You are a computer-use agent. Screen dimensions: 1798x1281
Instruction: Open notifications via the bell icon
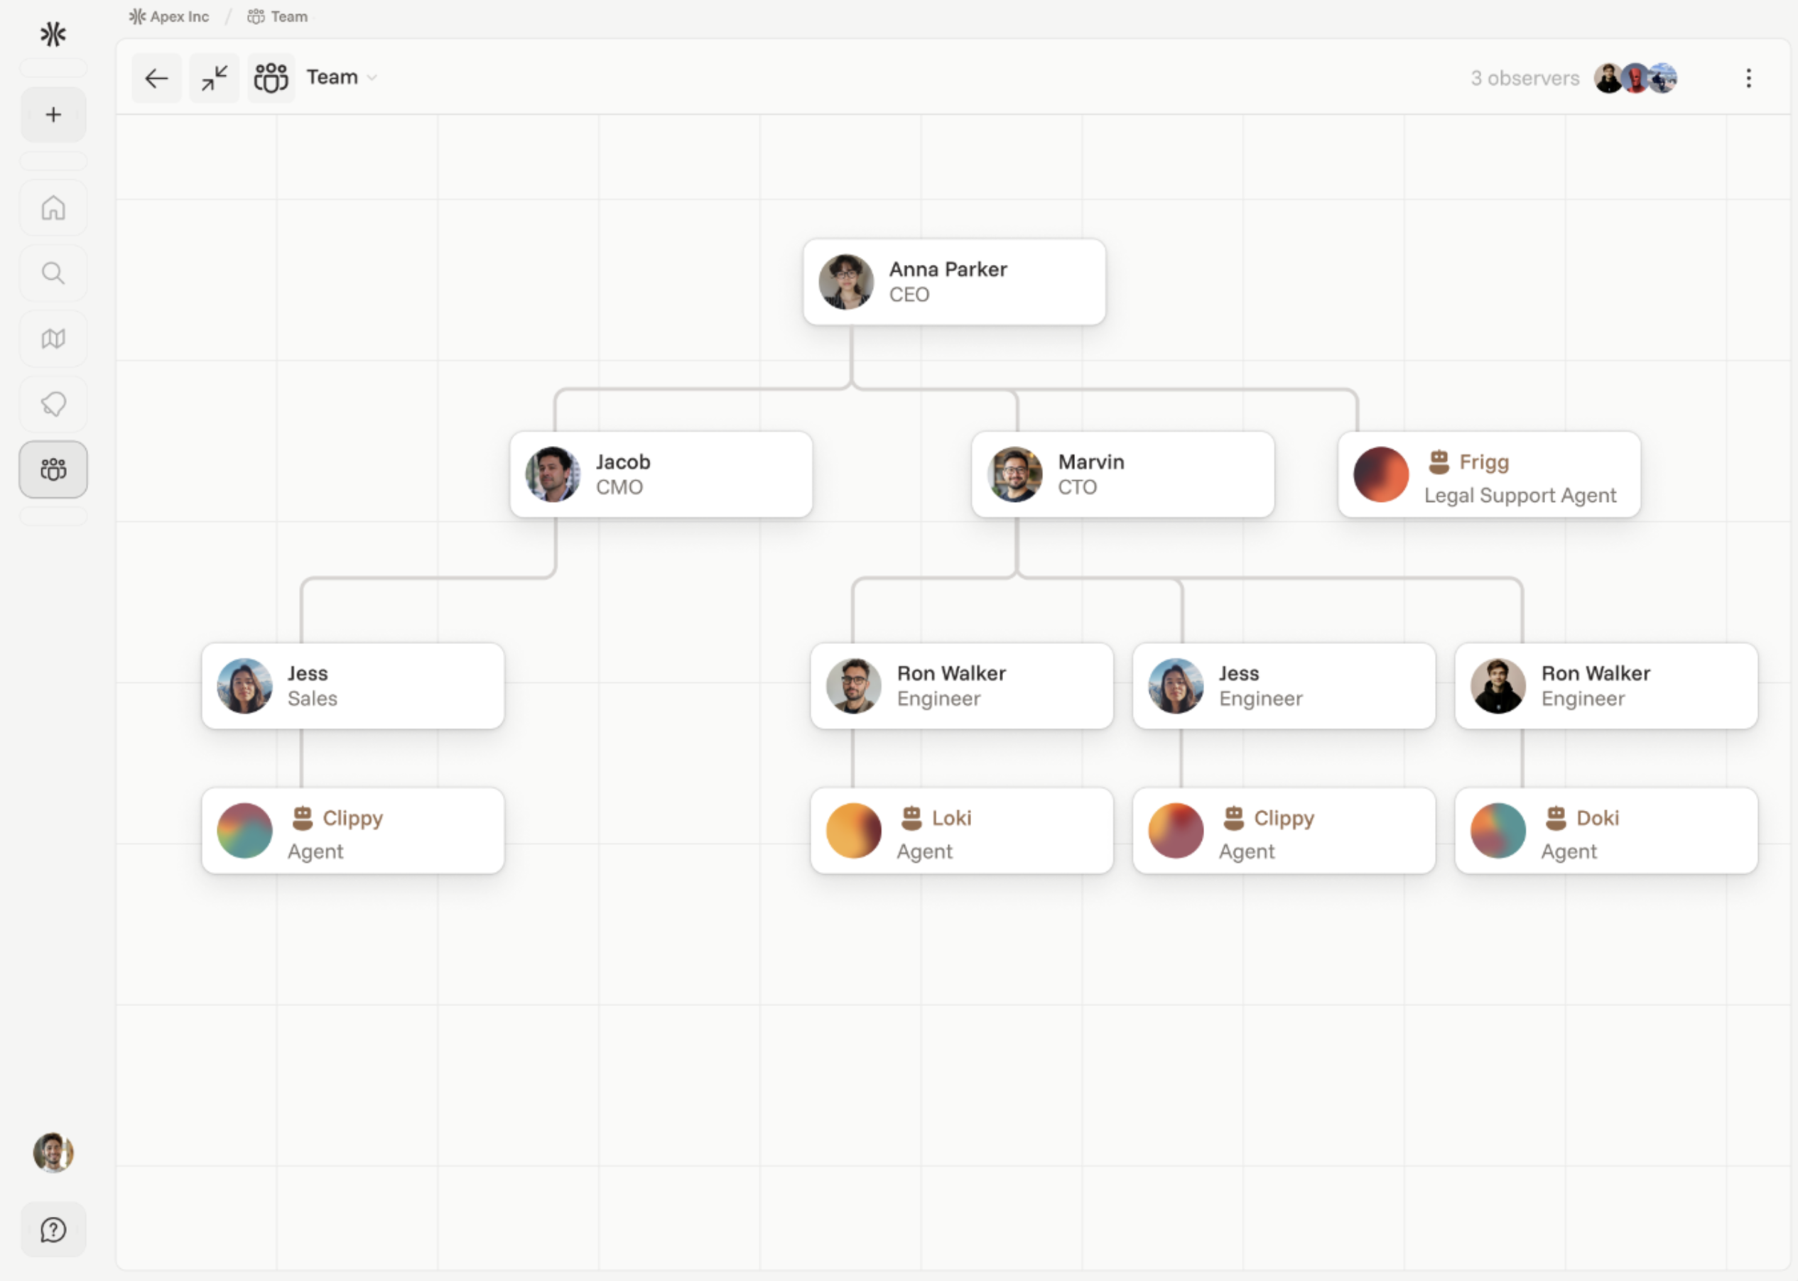[53, 404]
